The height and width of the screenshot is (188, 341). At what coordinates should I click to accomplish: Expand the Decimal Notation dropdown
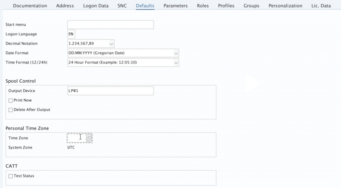pos(111,44)
